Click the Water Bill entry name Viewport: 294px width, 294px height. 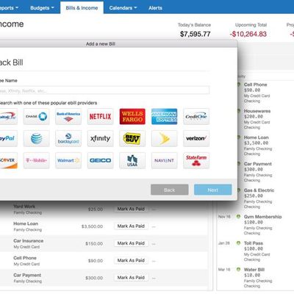(x=254, y=270)
